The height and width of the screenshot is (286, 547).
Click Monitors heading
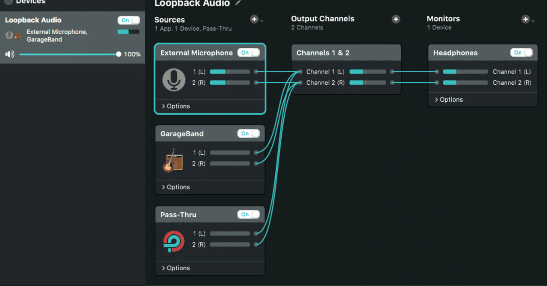(x=444, y=19)
